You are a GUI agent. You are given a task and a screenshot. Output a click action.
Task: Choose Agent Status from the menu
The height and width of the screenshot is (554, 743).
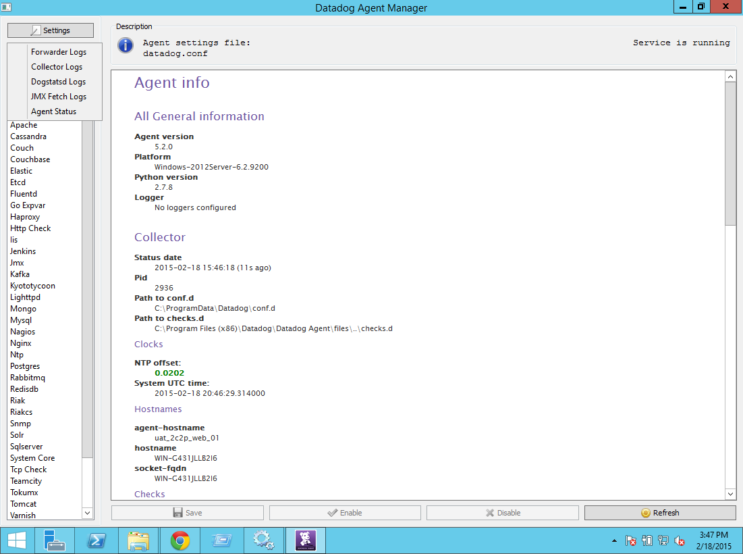(x=53, y=111)
